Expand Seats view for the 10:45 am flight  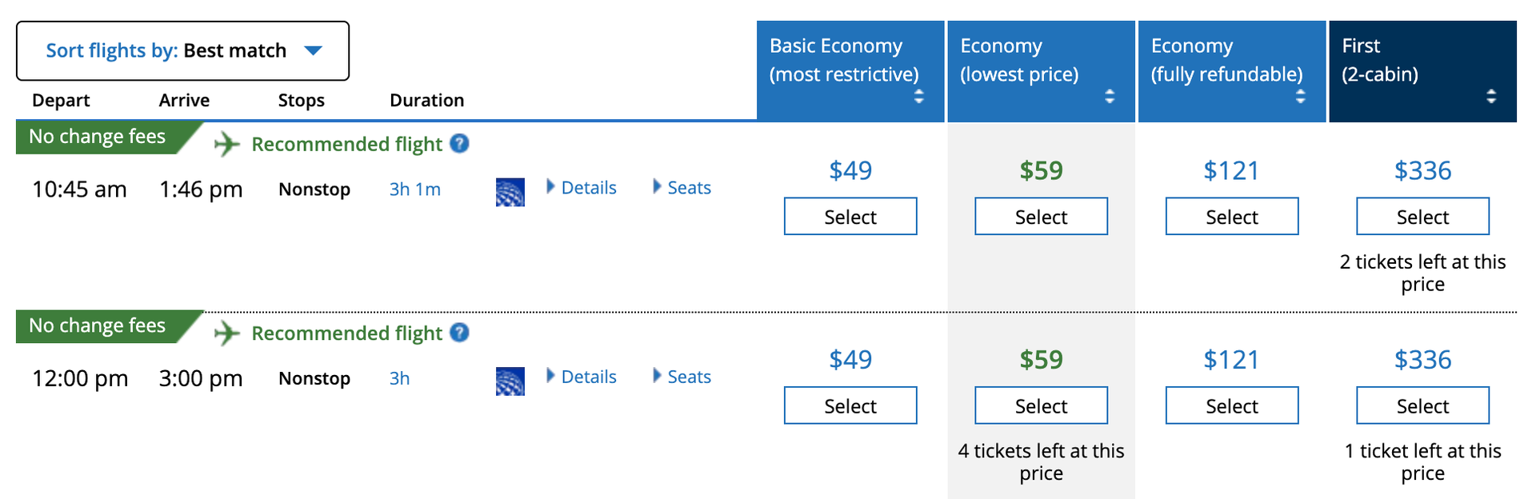point(688,187)
